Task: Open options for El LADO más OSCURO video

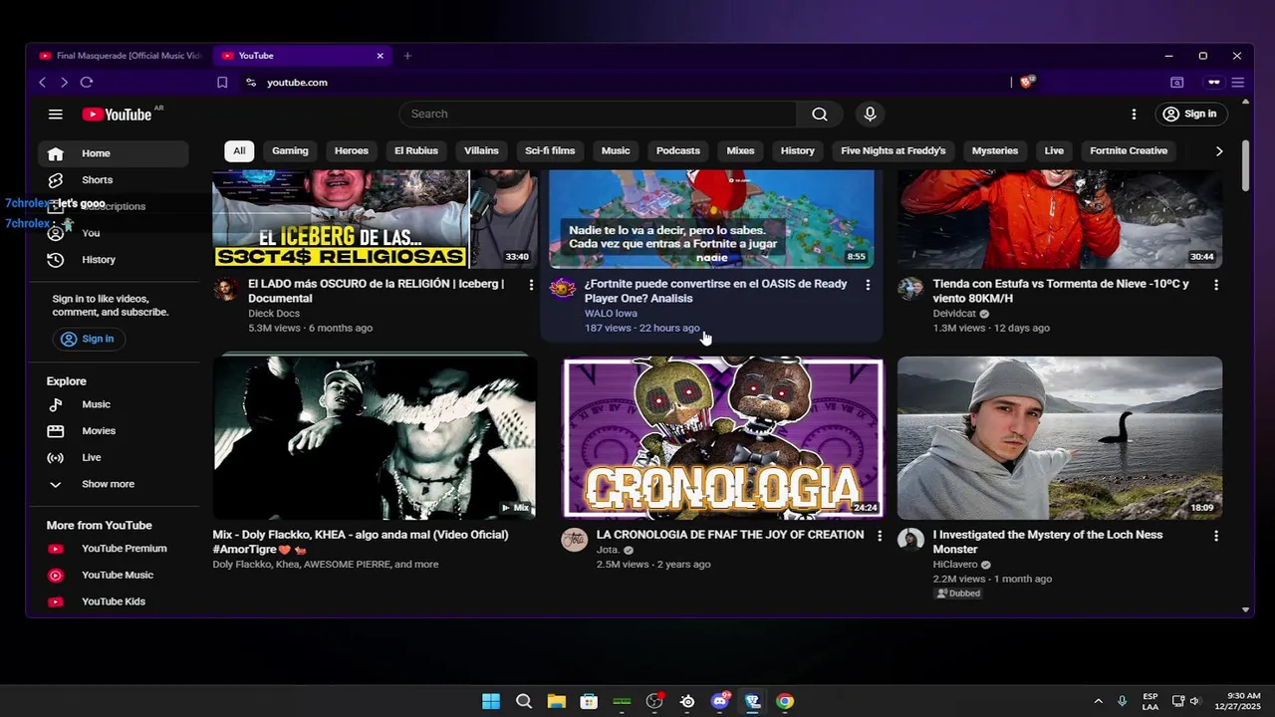Action: pyautogui.click(x=531, y=285)
